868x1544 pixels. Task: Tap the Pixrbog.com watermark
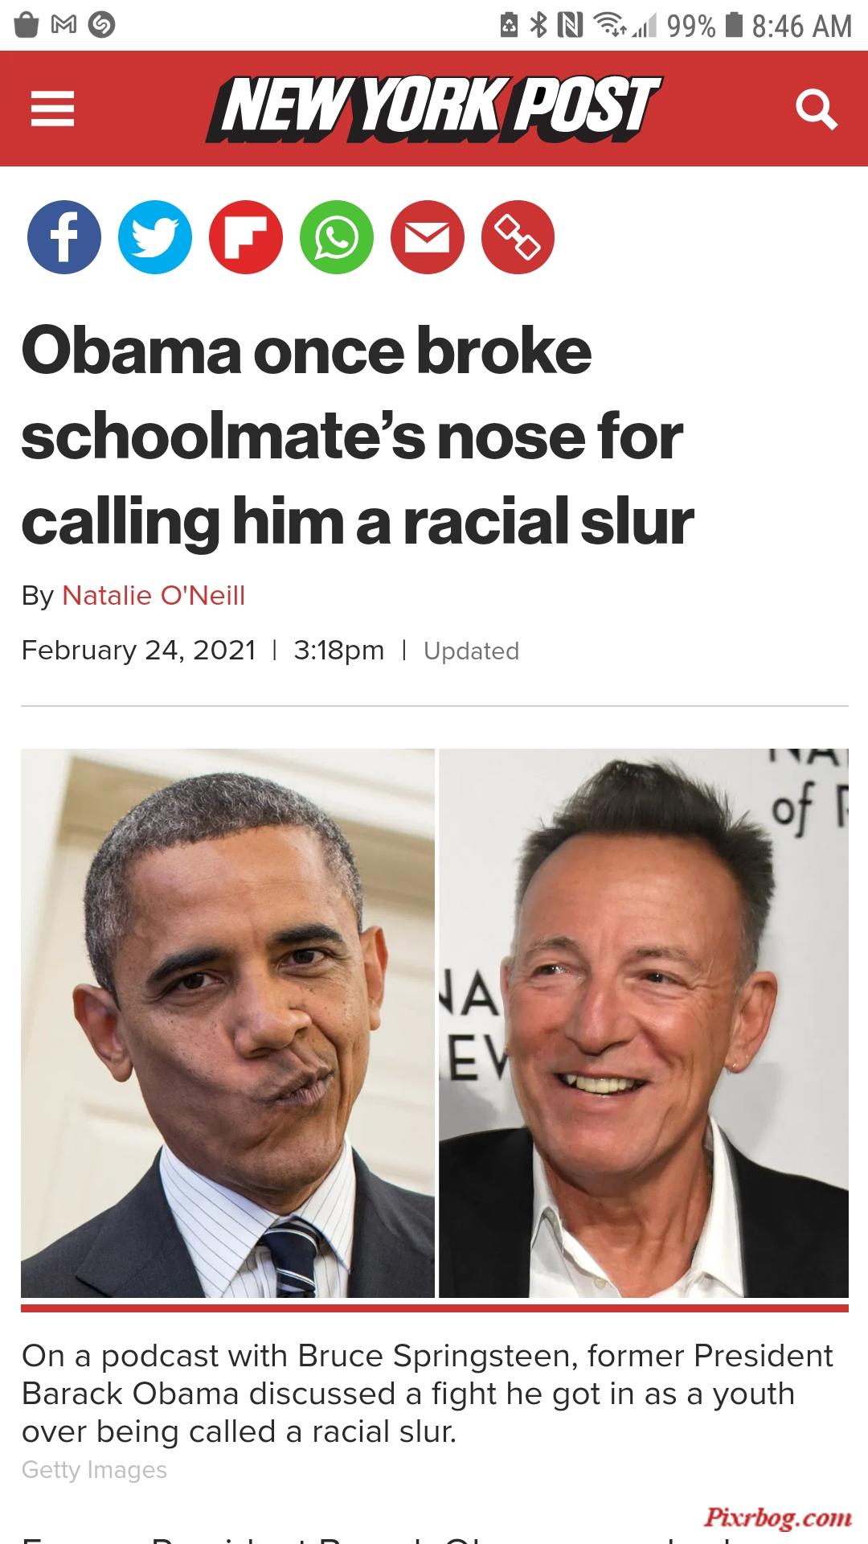(778, 1517)
